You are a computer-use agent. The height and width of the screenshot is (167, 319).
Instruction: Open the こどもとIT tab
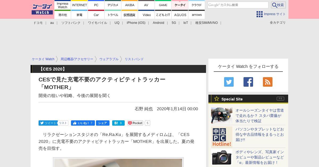coord(163,15)
